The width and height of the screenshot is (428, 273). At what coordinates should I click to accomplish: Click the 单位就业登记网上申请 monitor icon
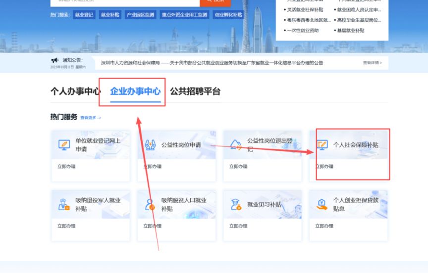pyautogui.click(x=64, y=145)
